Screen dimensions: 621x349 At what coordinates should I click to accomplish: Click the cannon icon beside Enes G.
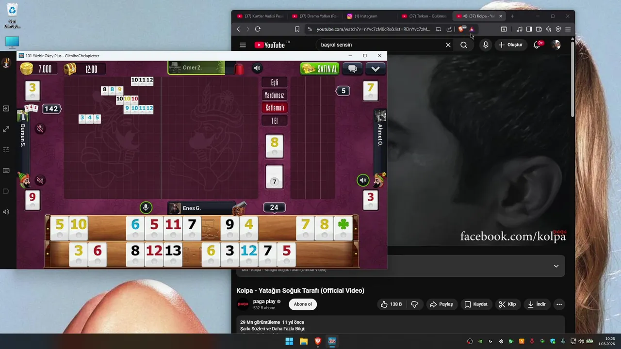point(239,208)
